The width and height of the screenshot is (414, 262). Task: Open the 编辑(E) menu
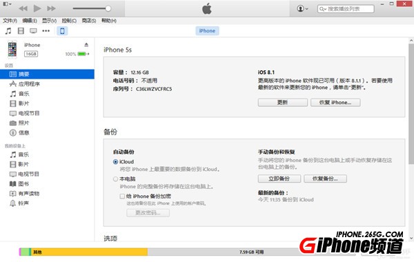click(30, 21)
